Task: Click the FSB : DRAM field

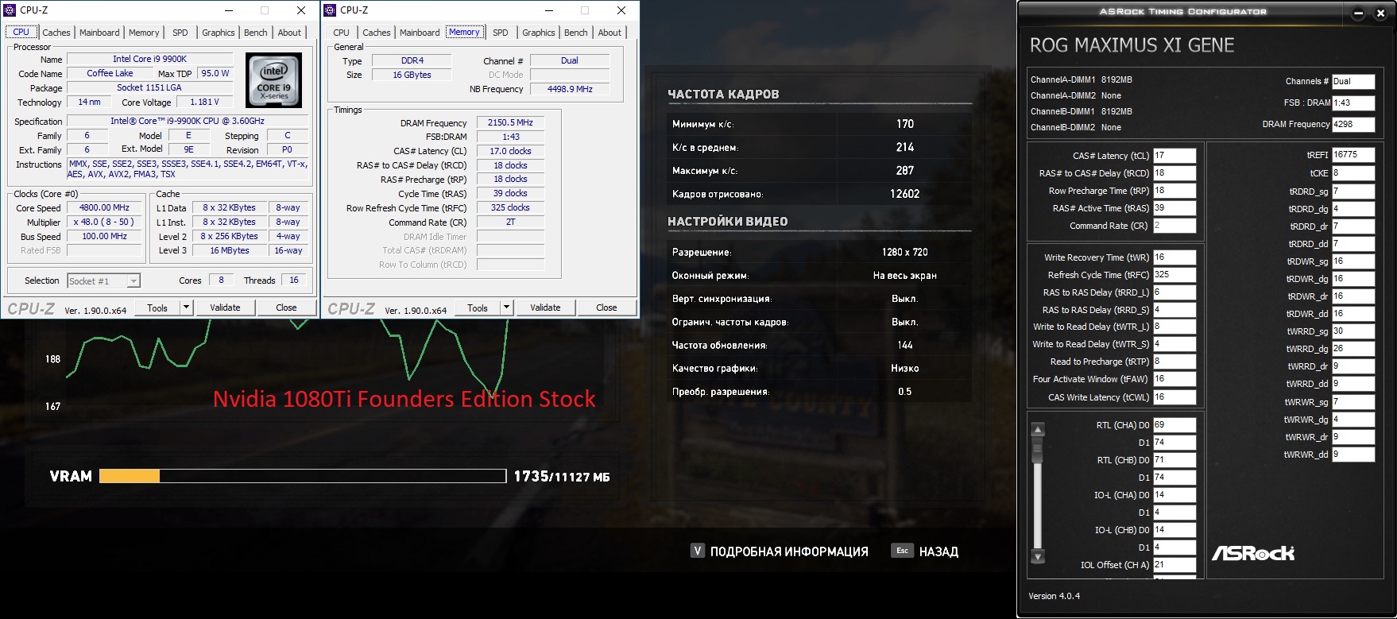Action: 1353,103
